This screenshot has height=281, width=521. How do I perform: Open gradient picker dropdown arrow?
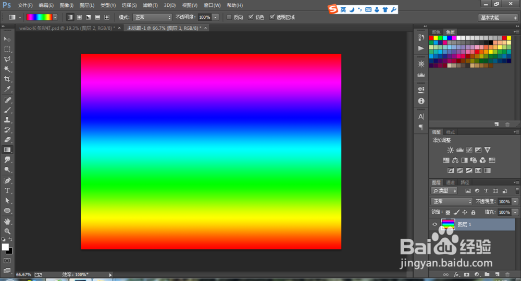pos(55,17)
